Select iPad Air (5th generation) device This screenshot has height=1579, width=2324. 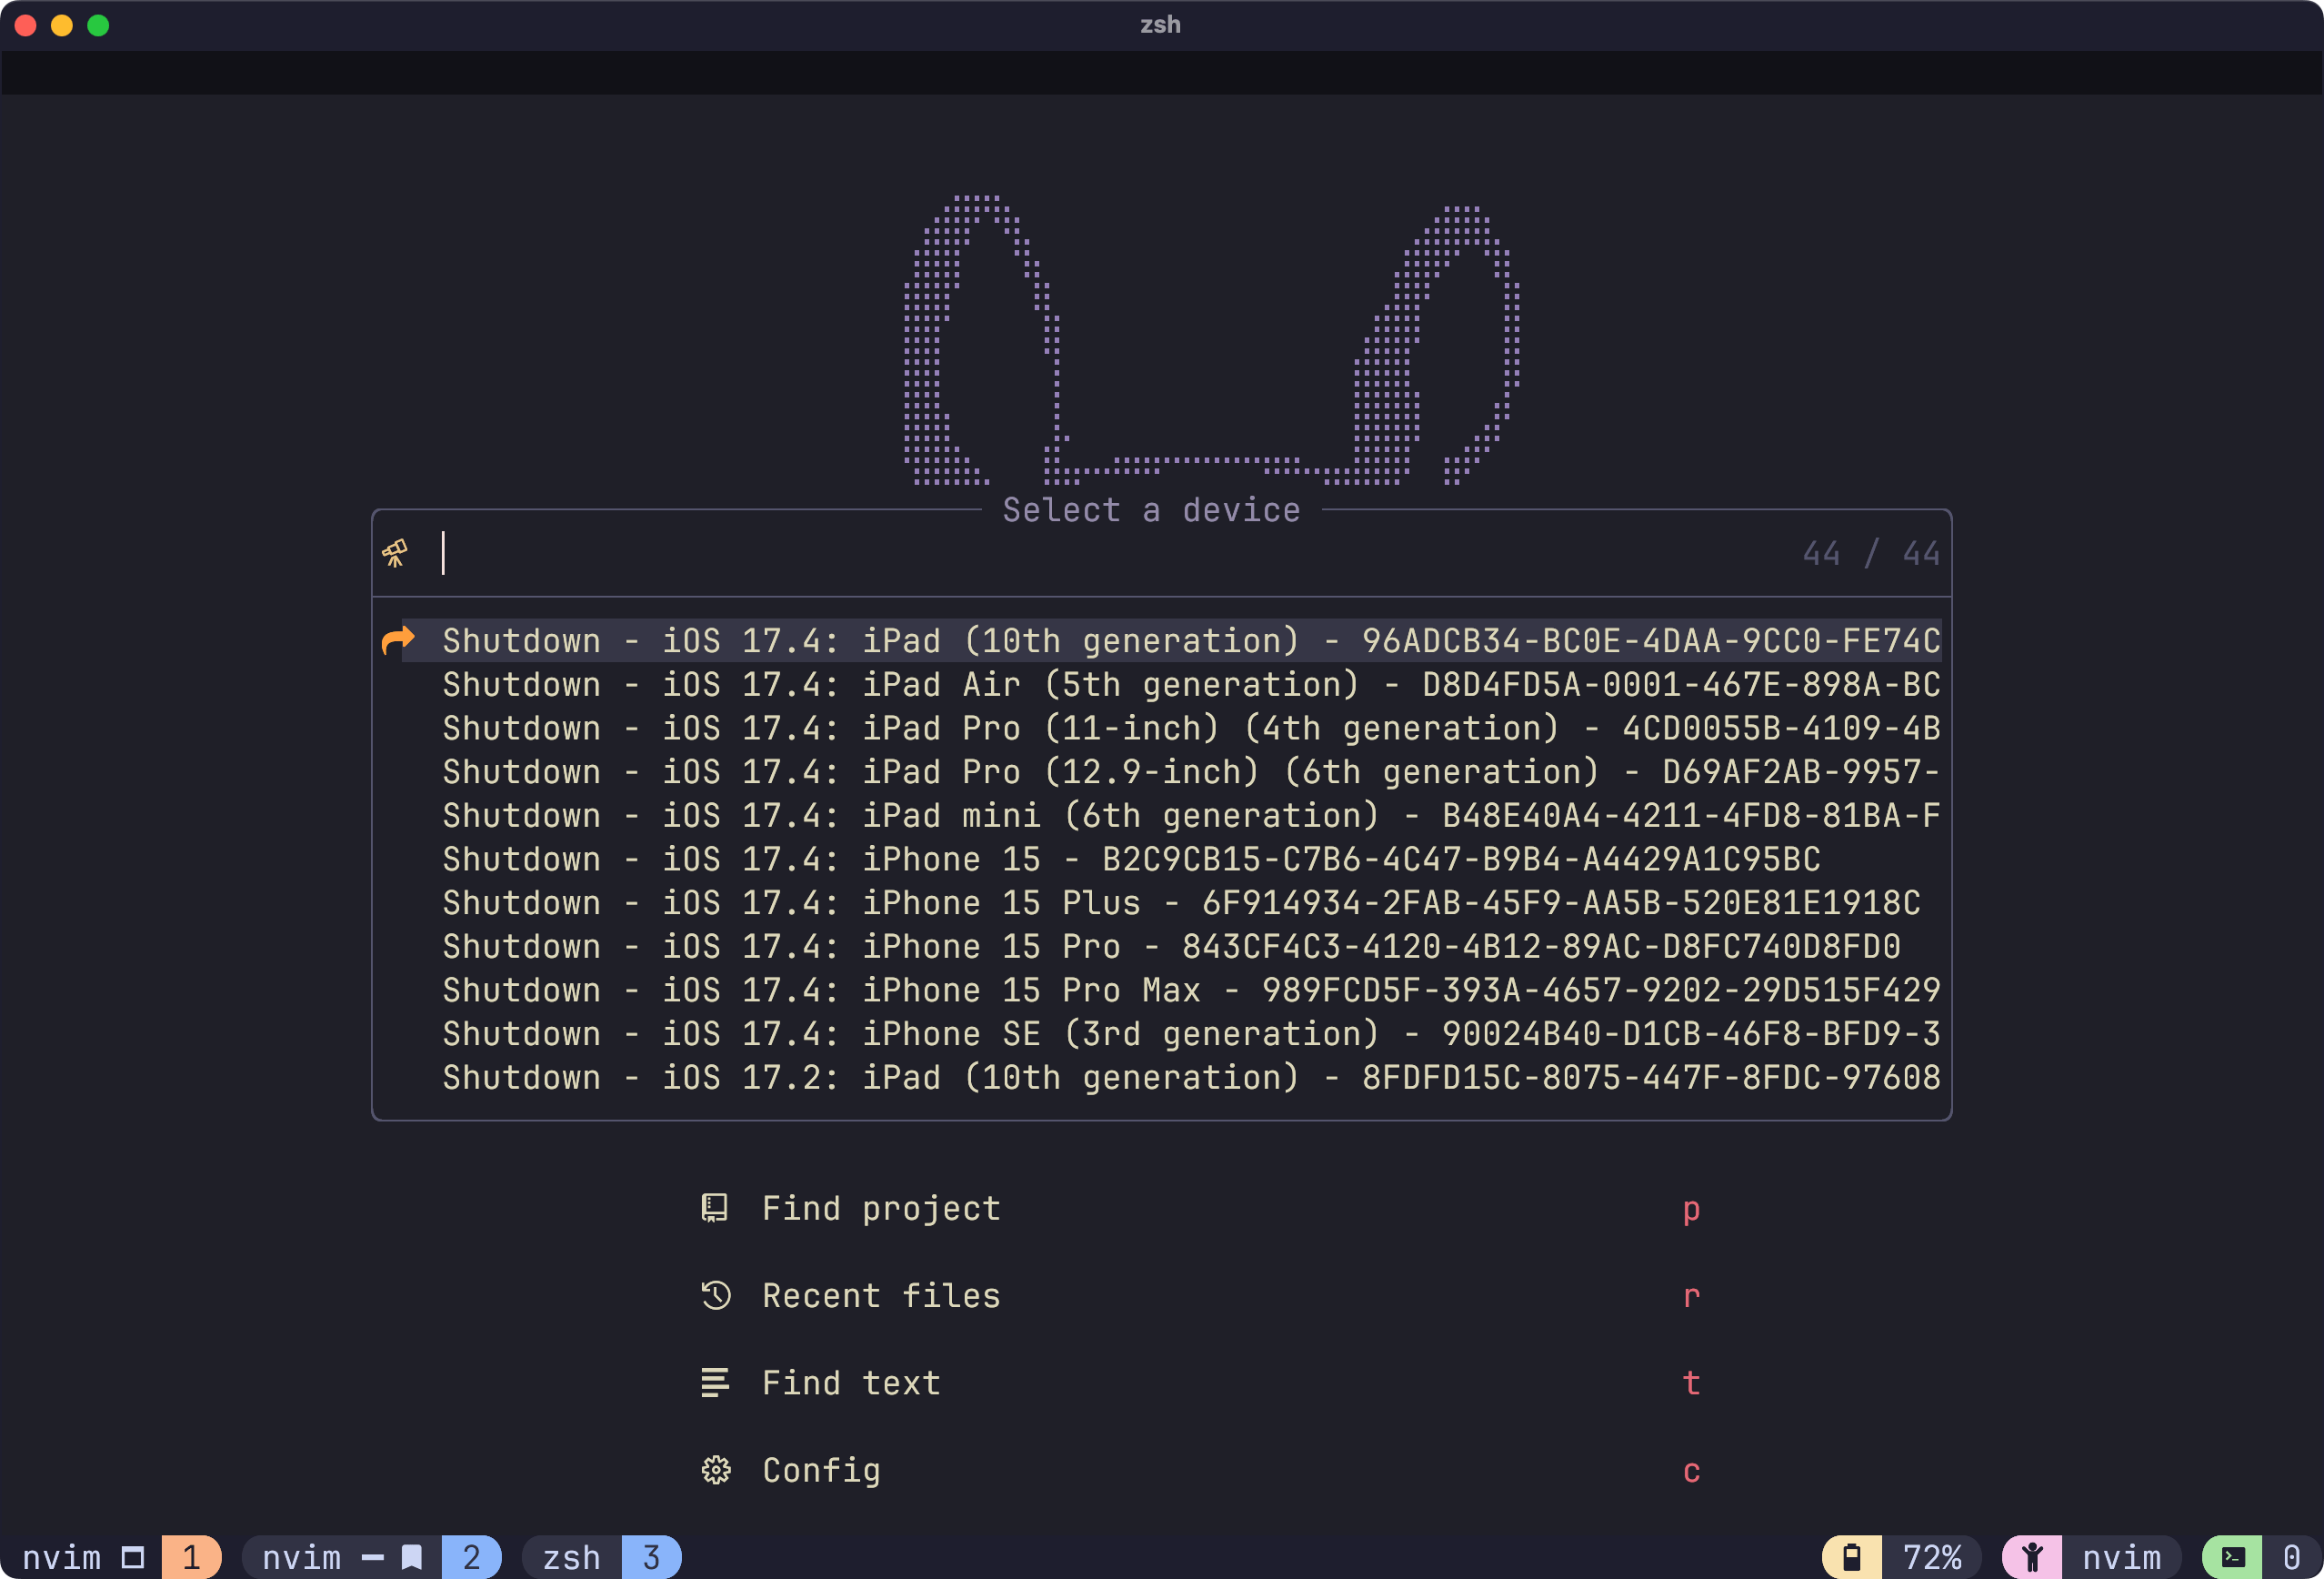click(1190, 684)
